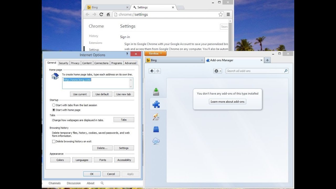Viewport: 336px width, 189px height.
Task: Close Bing tab in Firefox
Action: click(202, 60)
